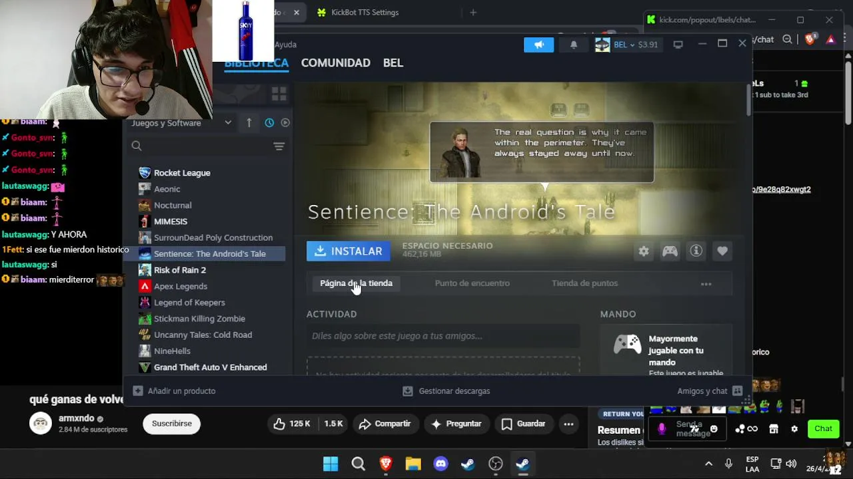Click Steam library search field
Image resolution: width=853 pixels, height=479 pixels.
tap(208, 146)
